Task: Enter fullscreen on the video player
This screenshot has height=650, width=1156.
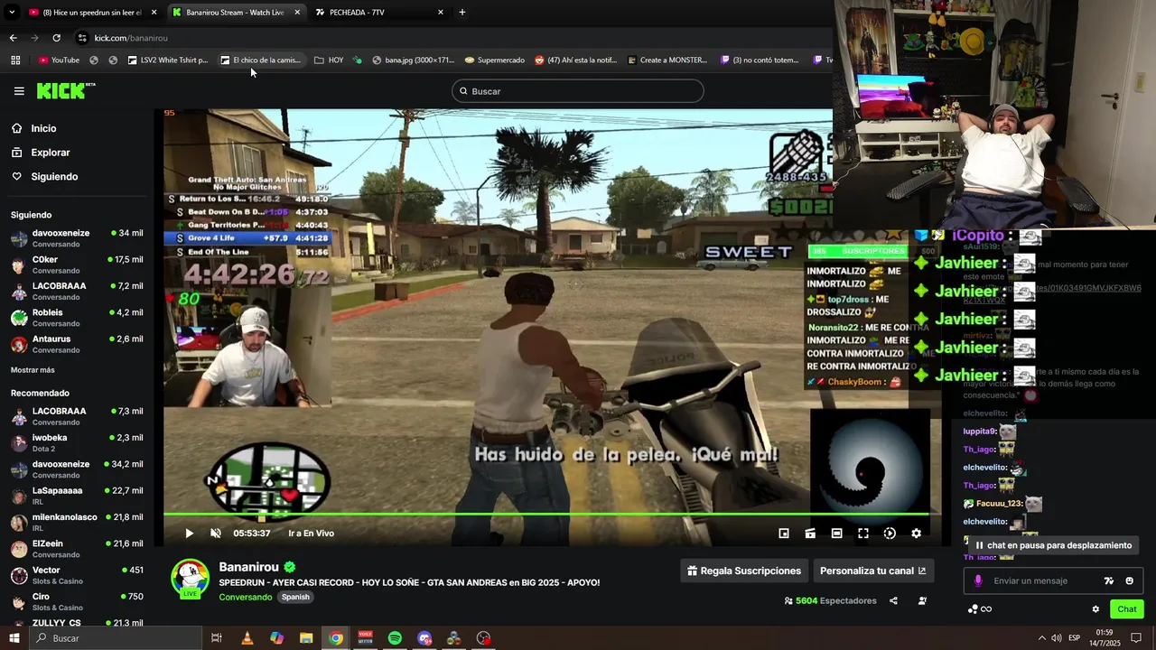Action: pos(863,534)
